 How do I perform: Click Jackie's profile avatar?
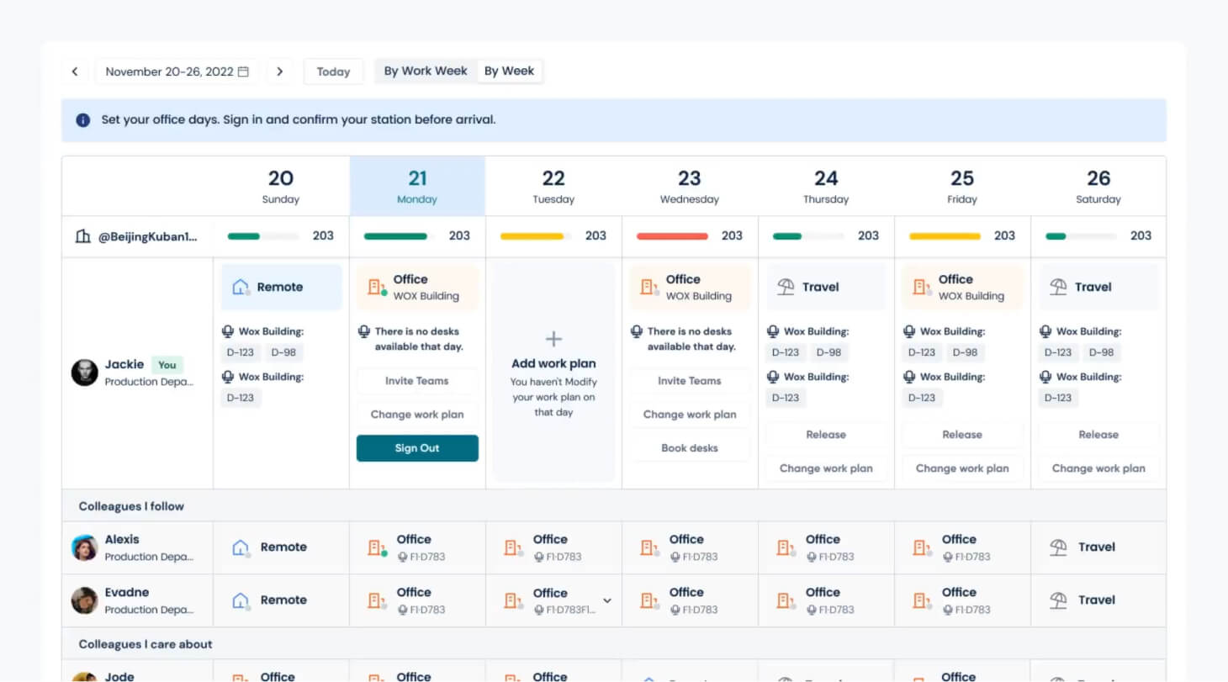tap(84, 373)
